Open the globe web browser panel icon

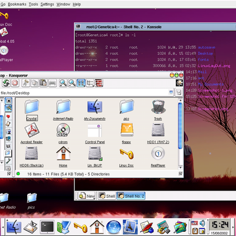113,227
